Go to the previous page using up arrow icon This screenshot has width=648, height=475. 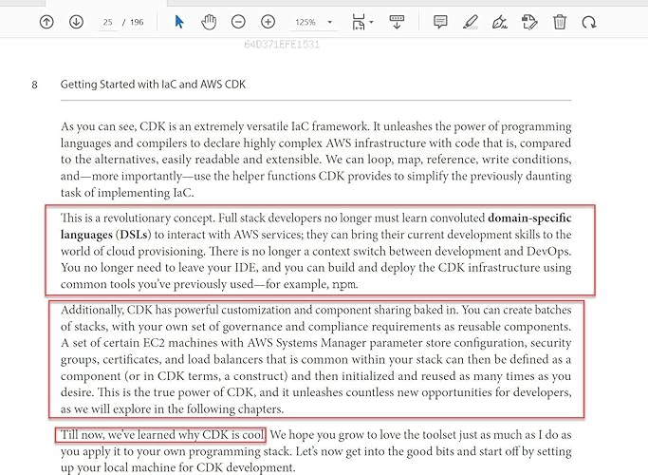click(x=46, y=22)
